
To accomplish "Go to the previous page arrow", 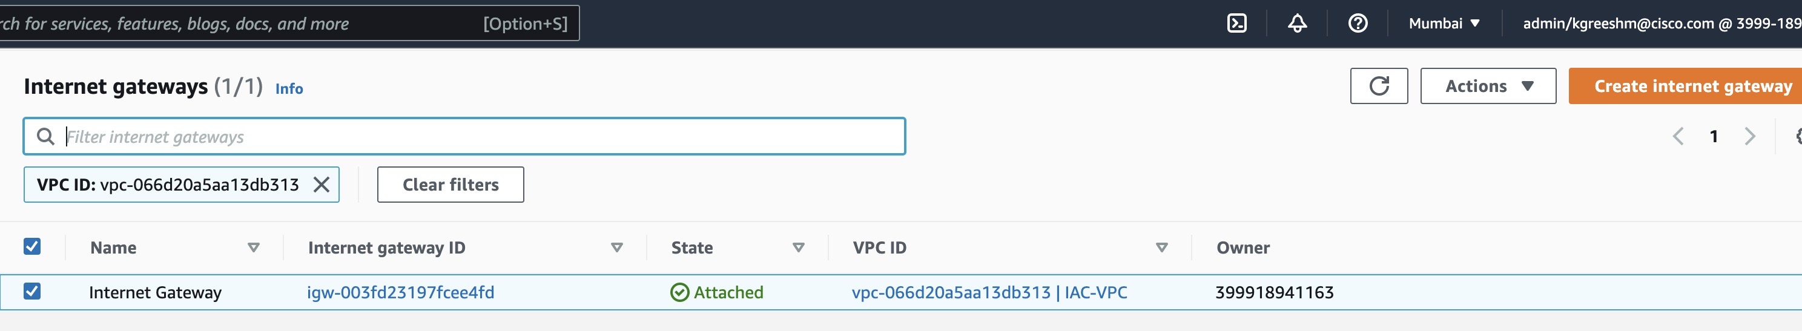I will point(1677,136).
